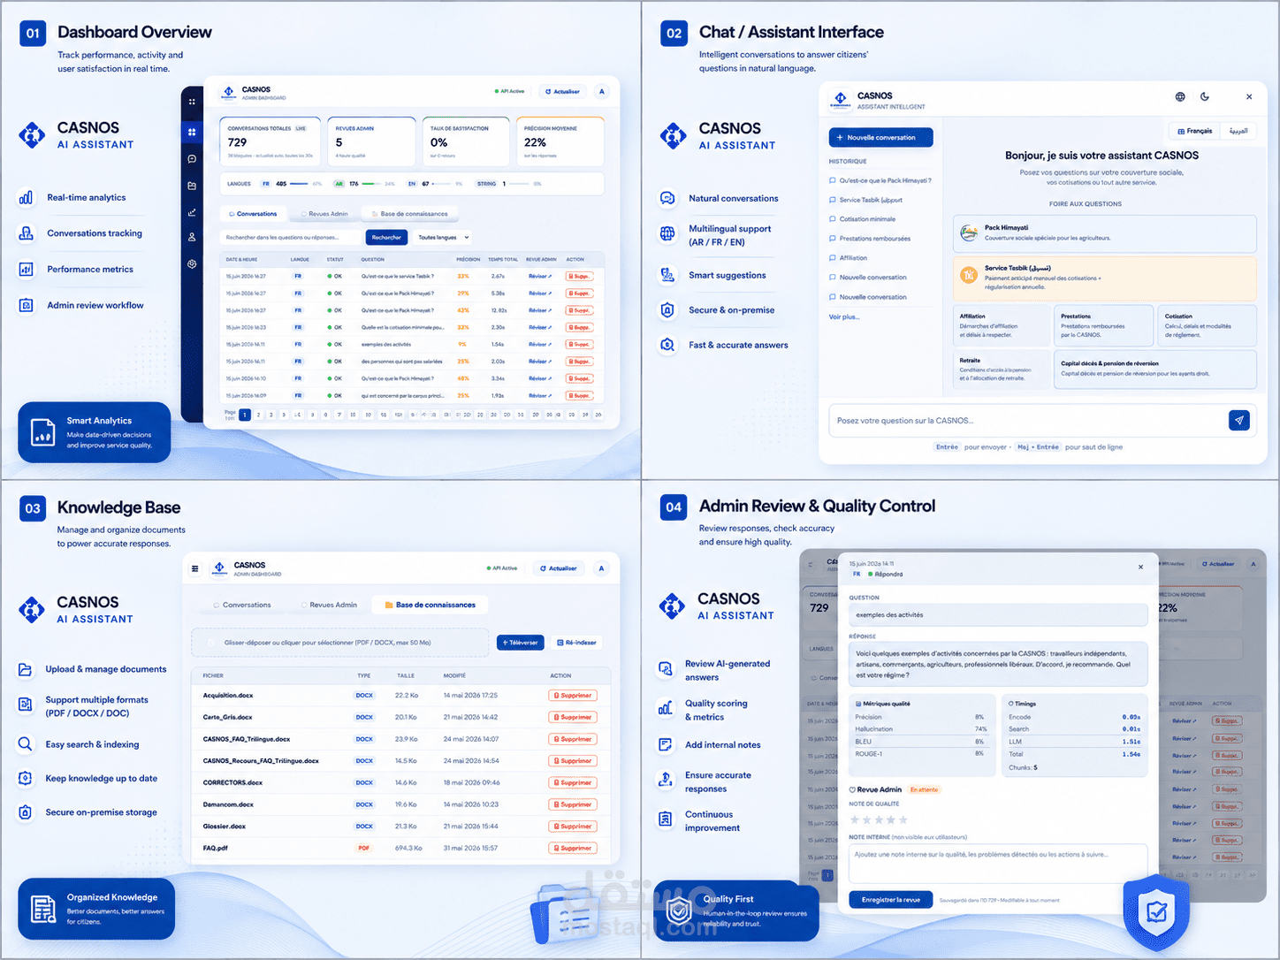Switch chat language to Français
1280x960 pixels.
coord(1194,131)
